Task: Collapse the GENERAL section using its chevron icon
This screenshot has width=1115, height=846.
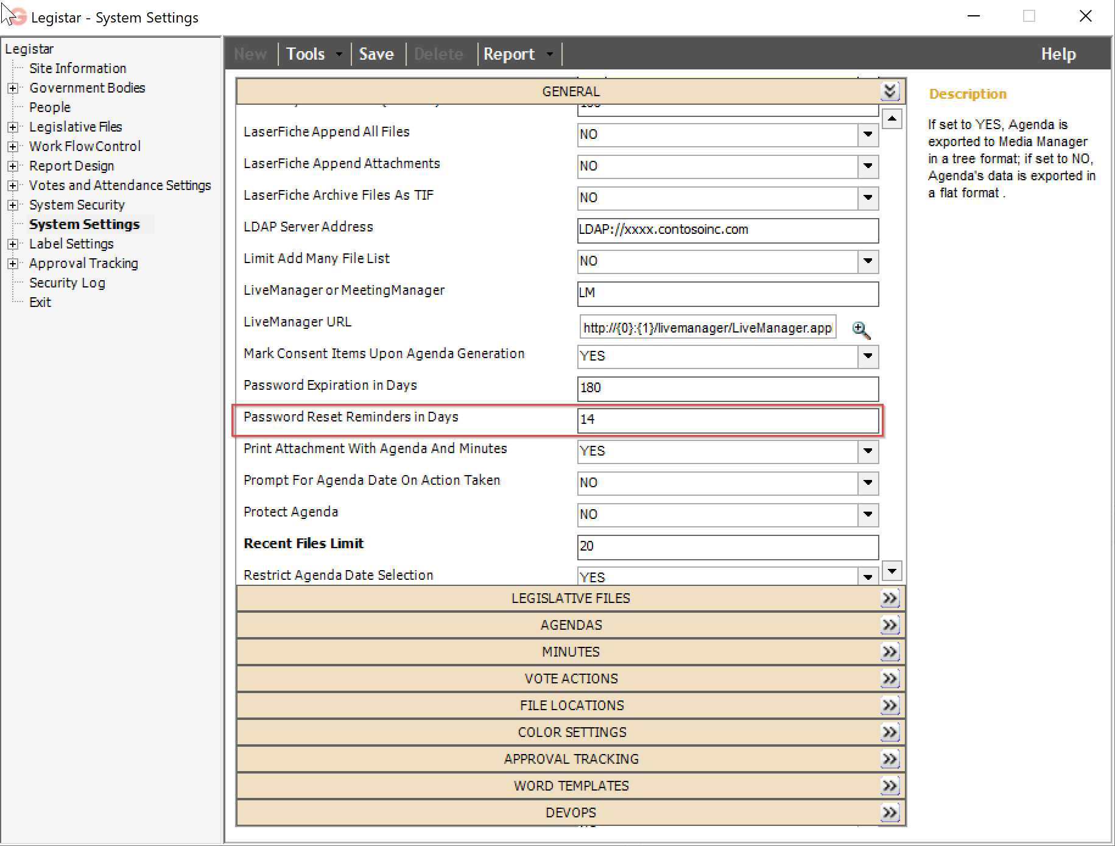Action: coord(891,91)
